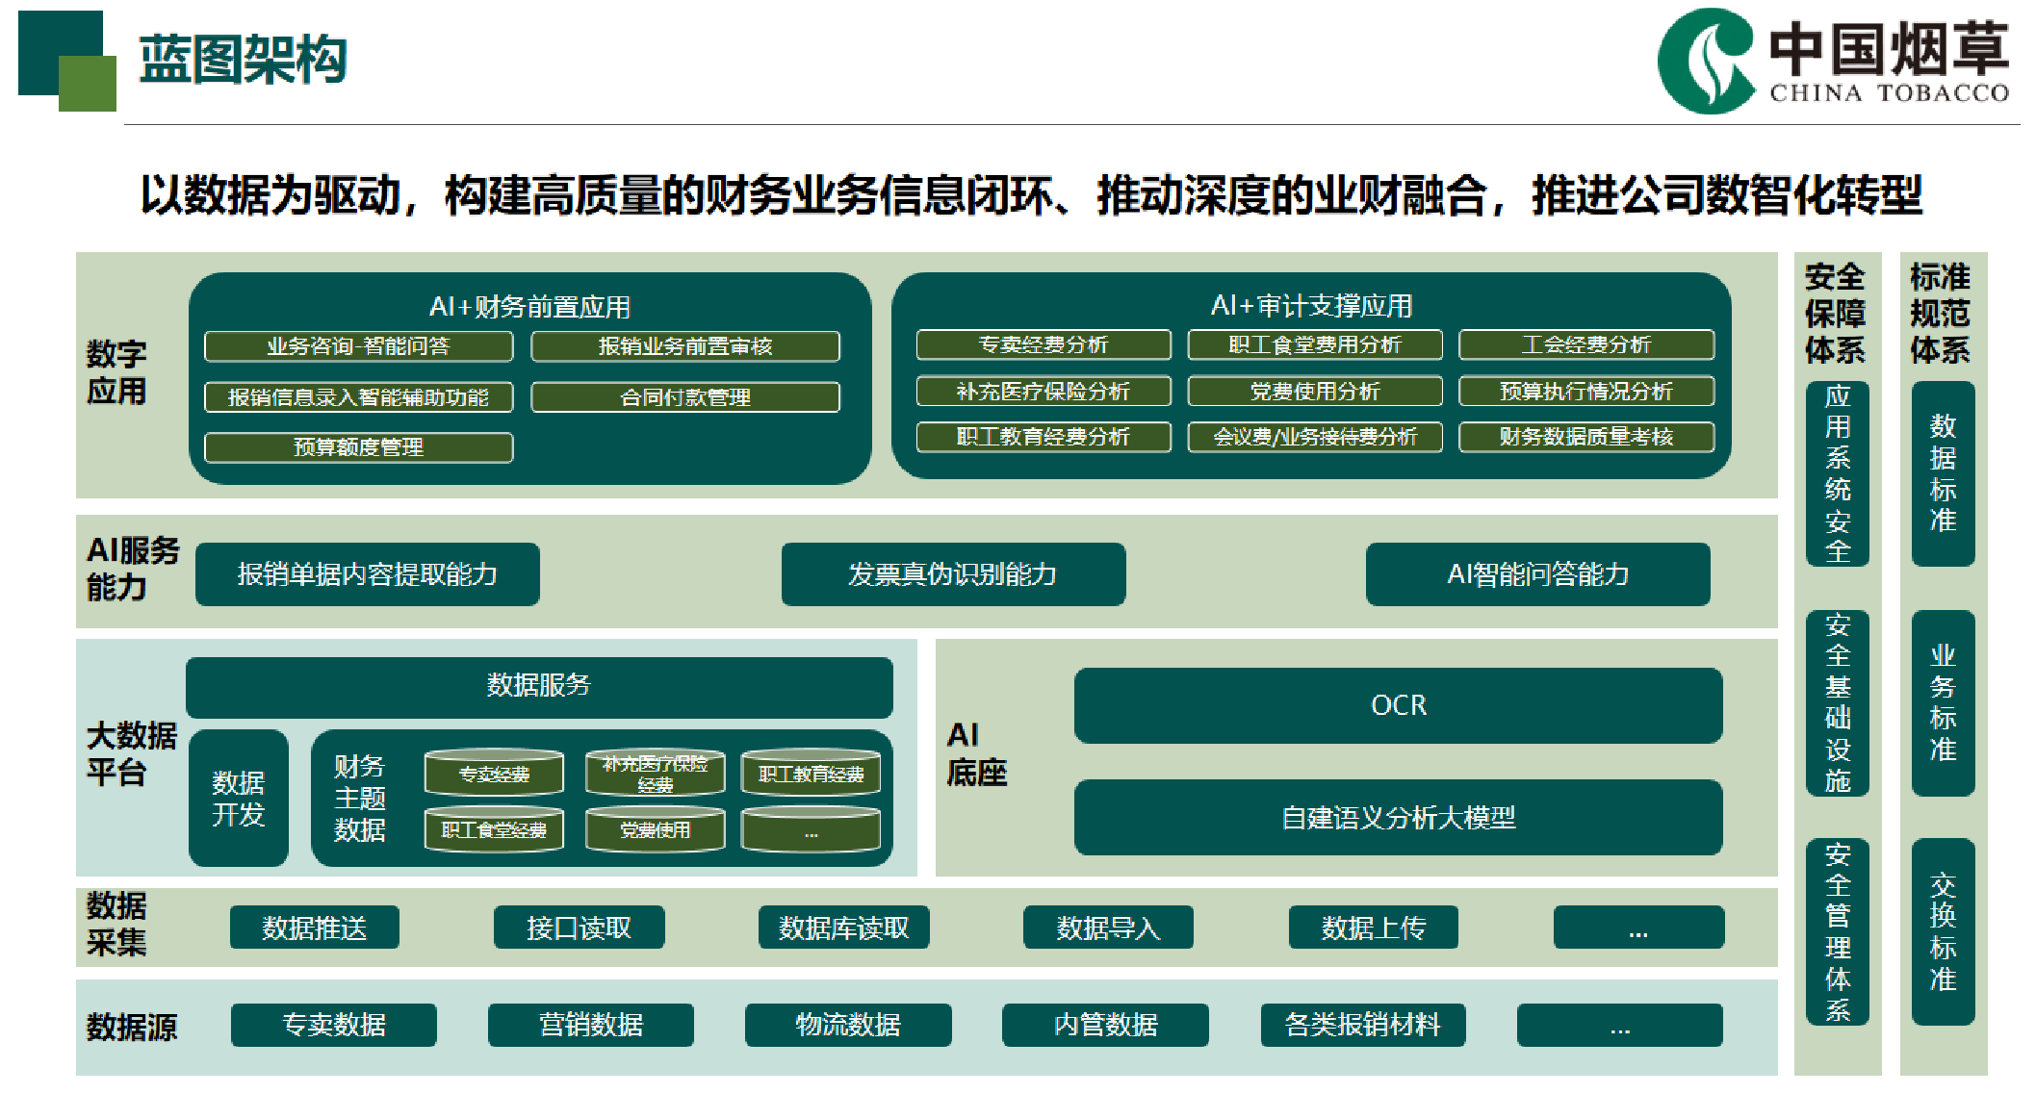Select the 职工教育经费 database cylinder
The height and width of the screenshot is (1119, 2036).
point(811,773)
